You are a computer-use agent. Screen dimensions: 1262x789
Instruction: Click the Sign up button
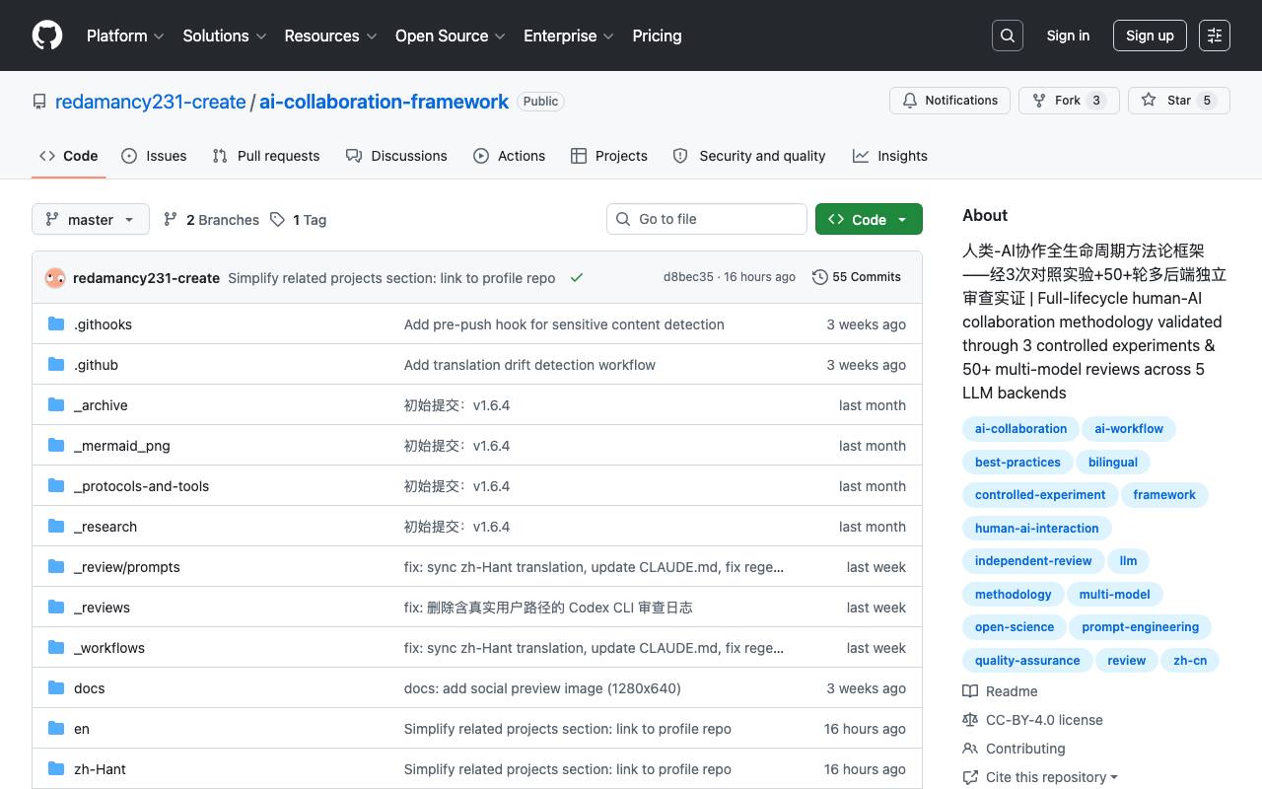[x=1150, y=36]
